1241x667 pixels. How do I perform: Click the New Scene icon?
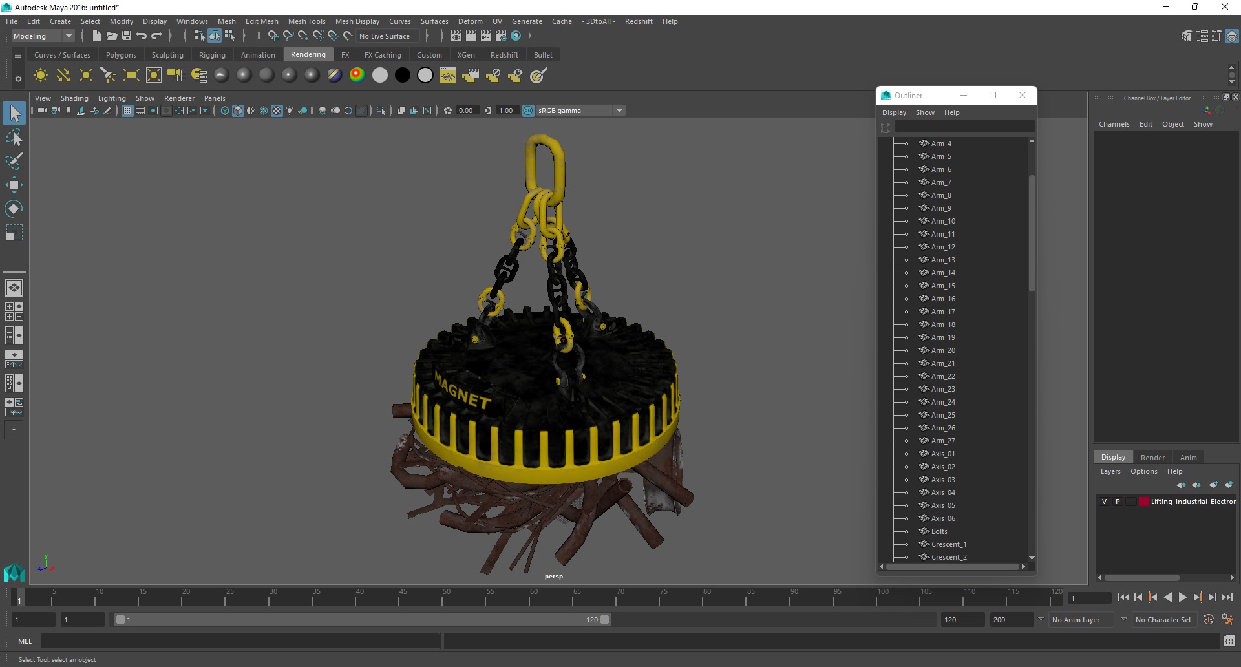[x=97, y=36]
